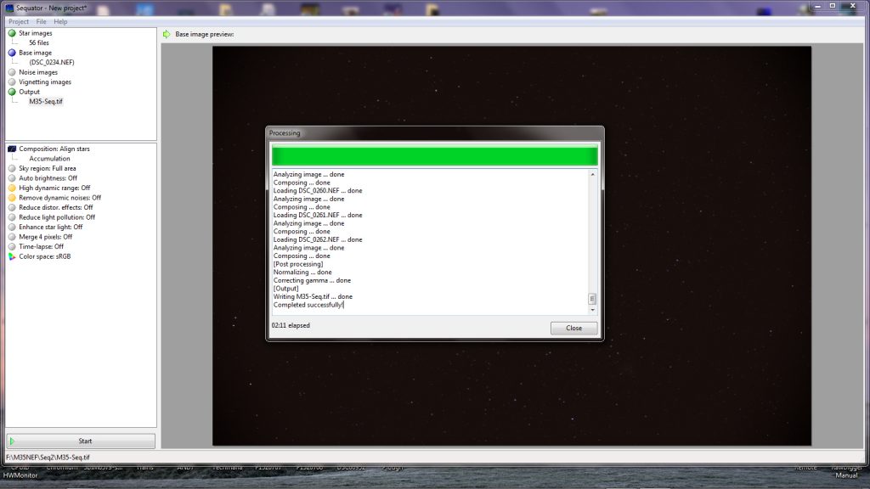The image size is (870, 489).
Task: Close the Processing dialog with Close button
Action: pos(573,328)
